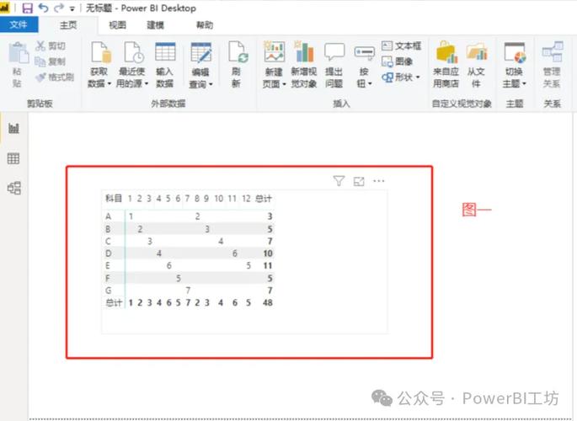The width and height of the screenshot is (577, 421).
Task: Redo the last action
Action: (x=58, y=8)
